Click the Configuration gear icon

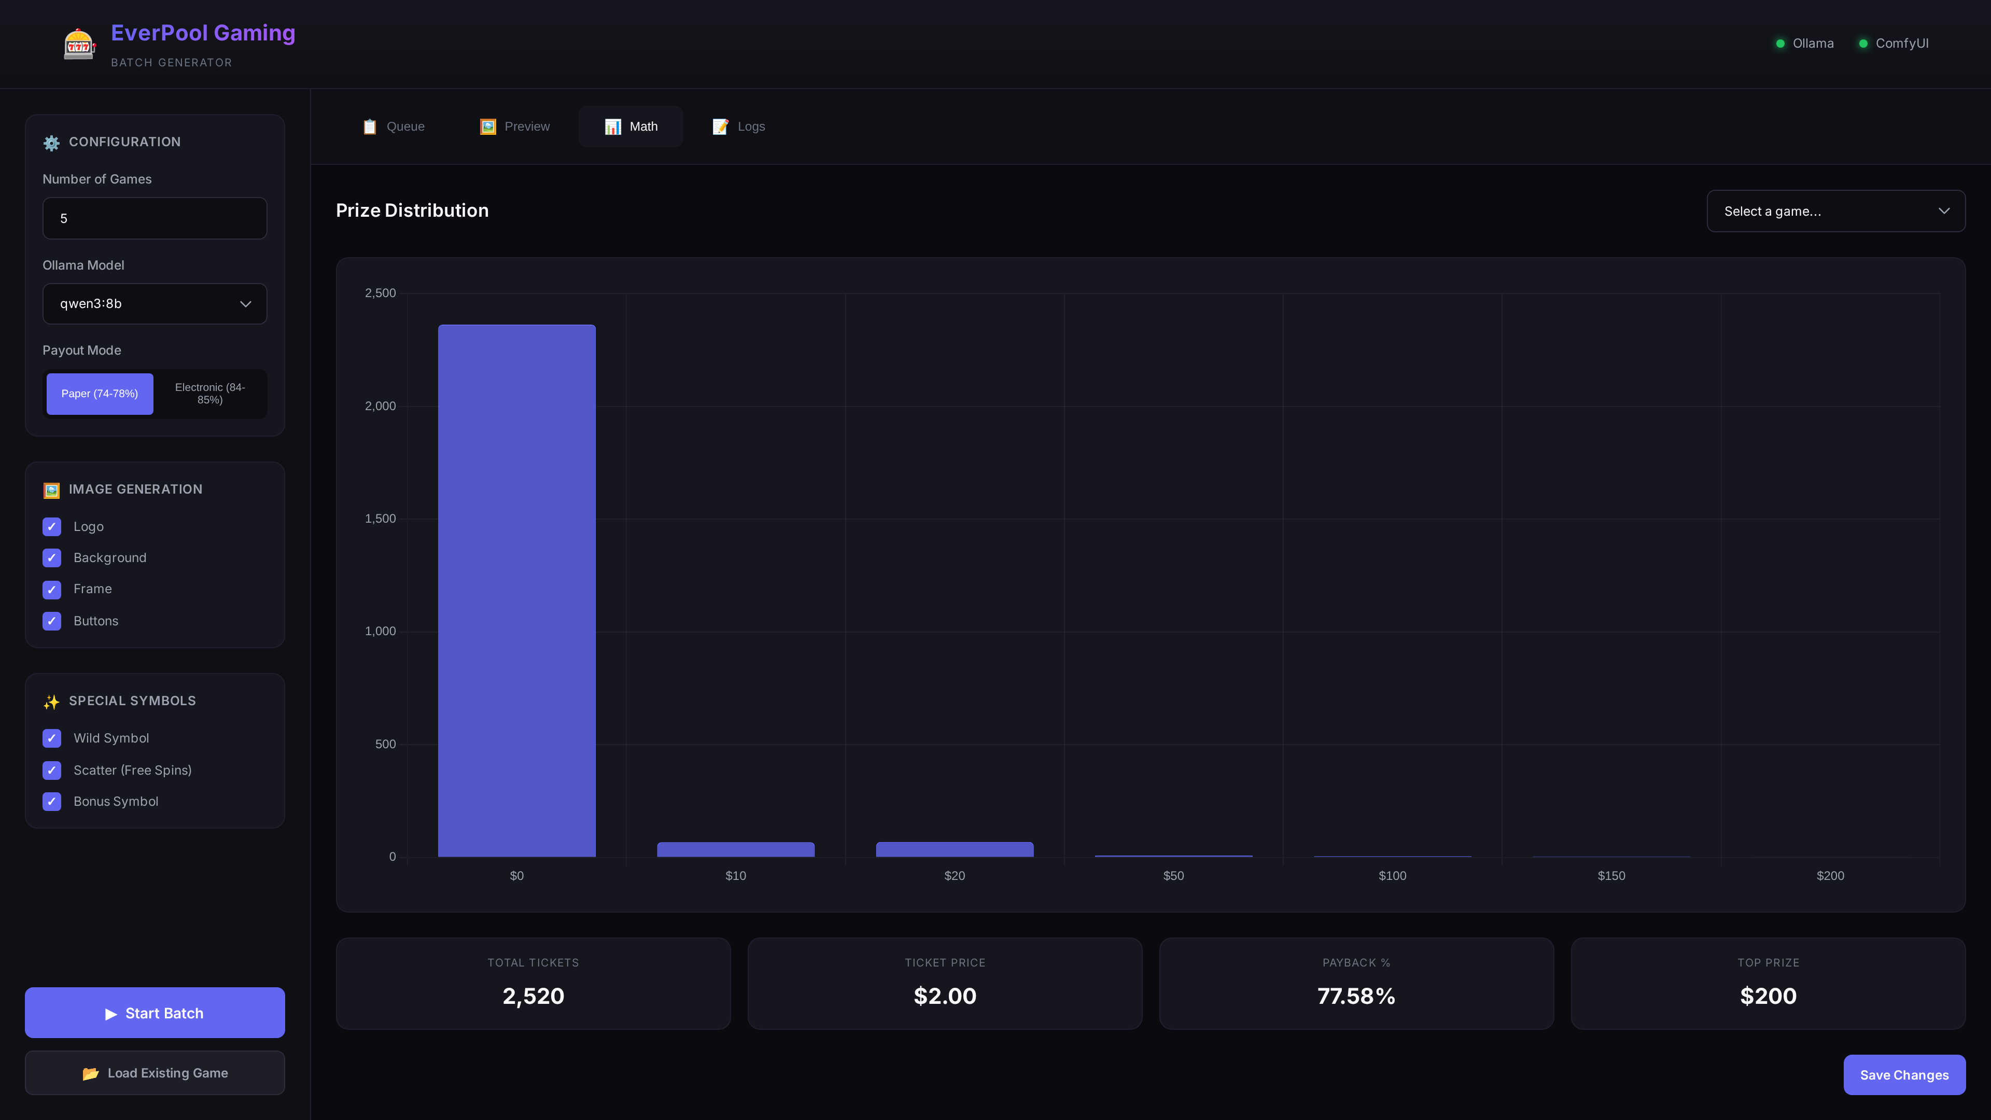pyautogui.click(x=51, y=142)
